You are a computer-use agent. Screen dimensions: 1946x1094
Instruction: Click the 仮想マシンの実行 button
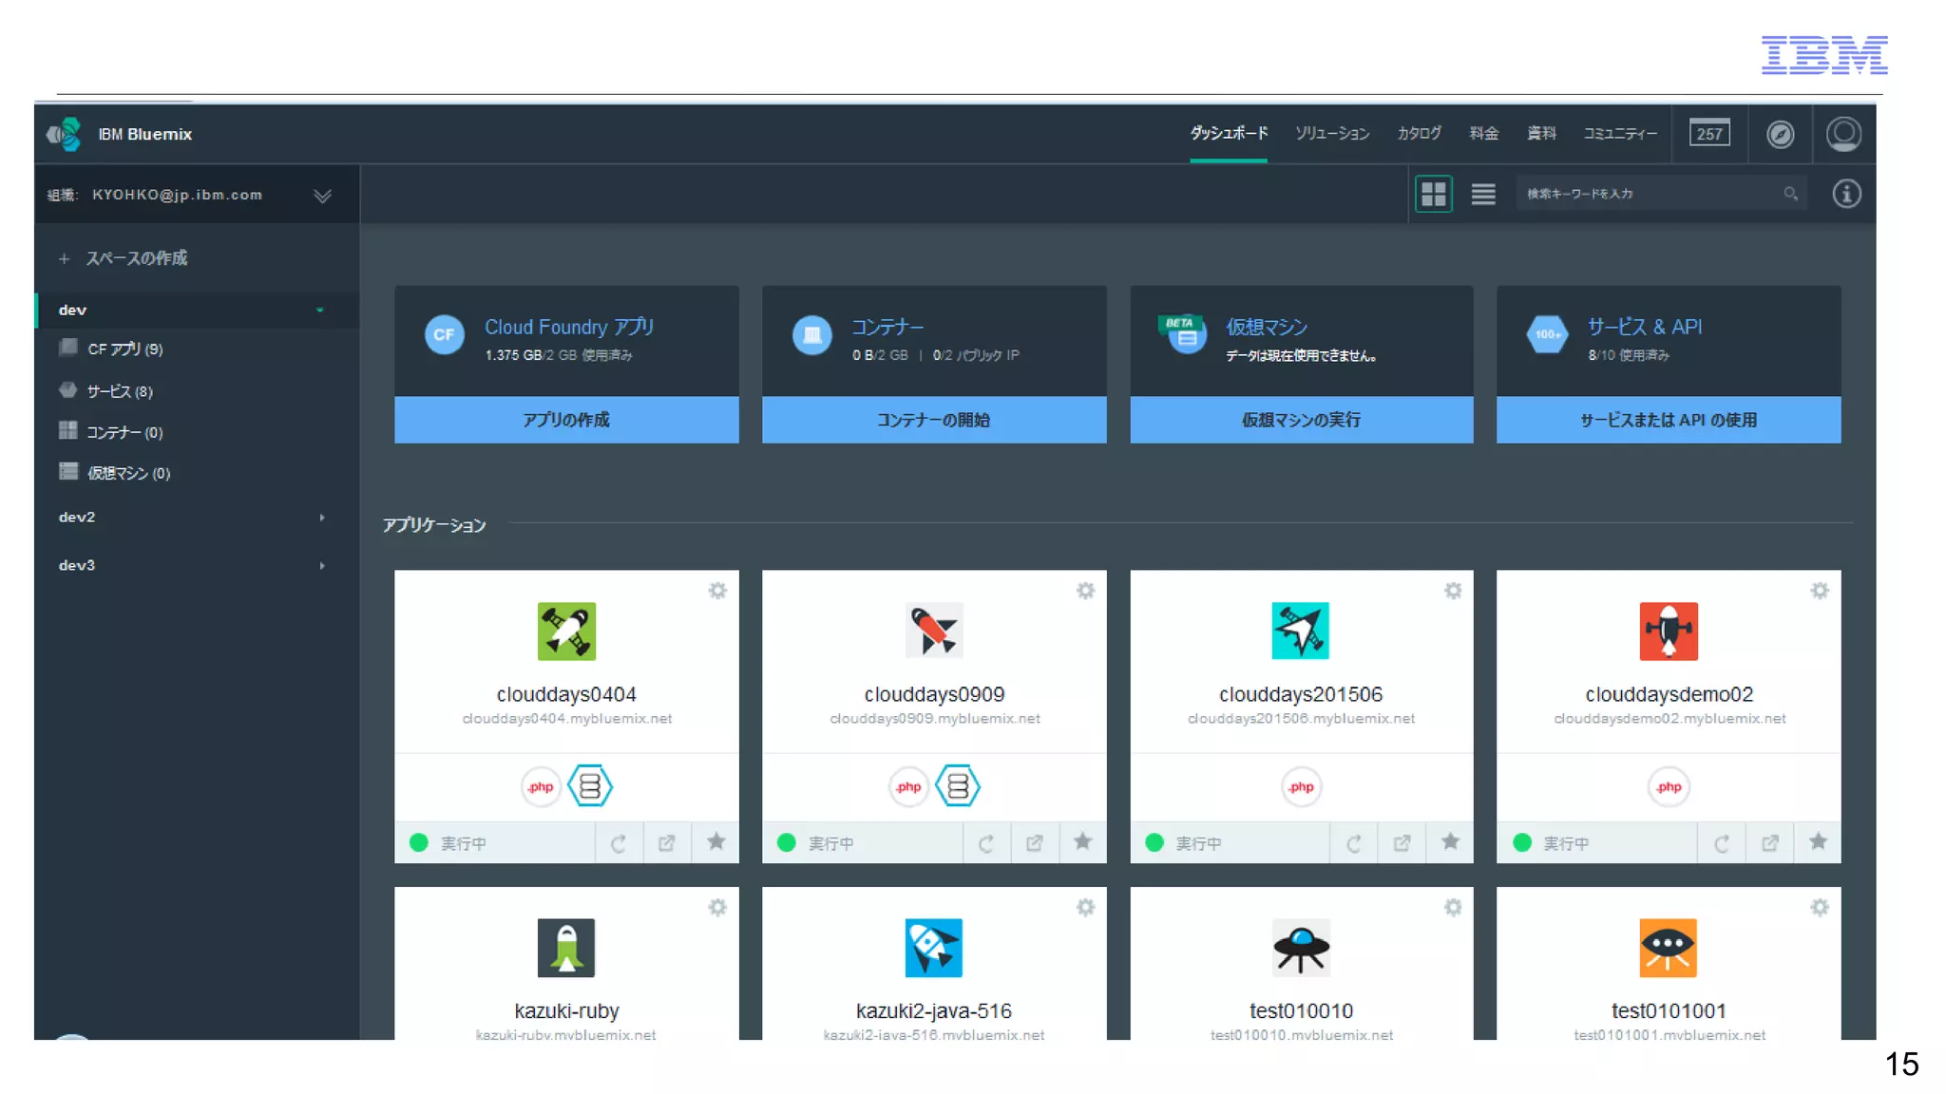tap(1301, 420)
